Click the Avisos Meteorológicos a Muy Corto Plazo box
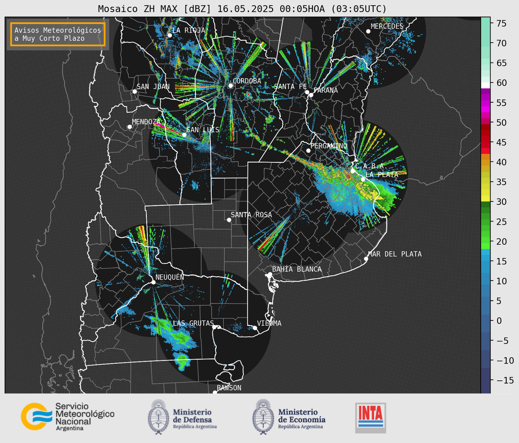519x443 pixels. [58, 34]
